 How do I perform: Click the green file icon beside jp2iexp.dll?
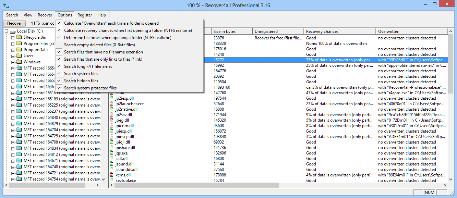coord(112,98)
